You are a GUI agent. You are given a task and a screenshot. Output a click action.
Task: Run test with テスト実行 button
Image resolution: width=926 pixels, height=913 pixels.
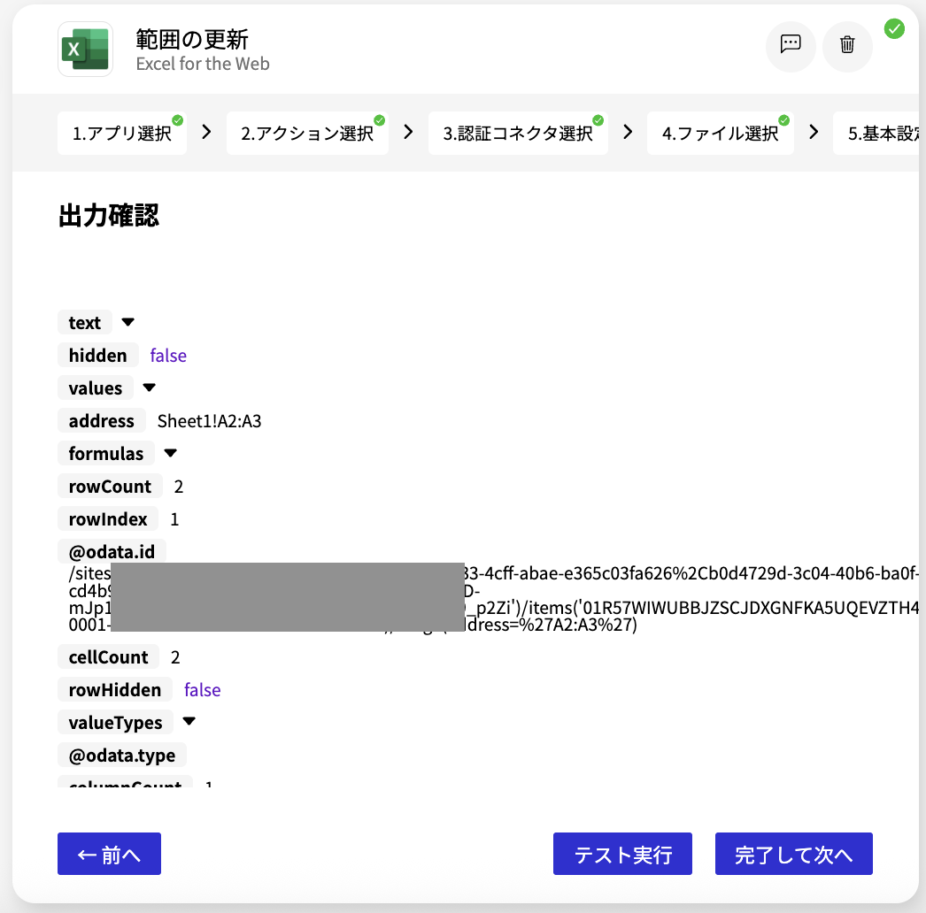click(x=622, y=854)
